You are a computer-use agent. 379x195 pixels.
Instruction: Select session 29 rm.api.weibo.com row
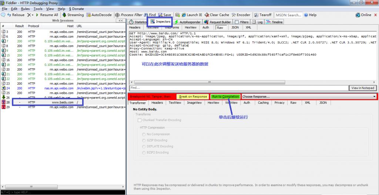coord(63,107)
